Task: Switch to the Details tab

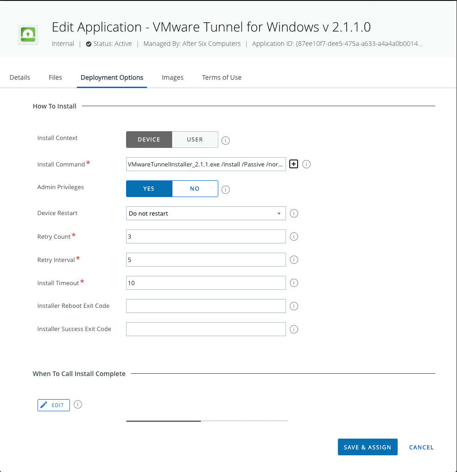Action: (x=19, y=77)
